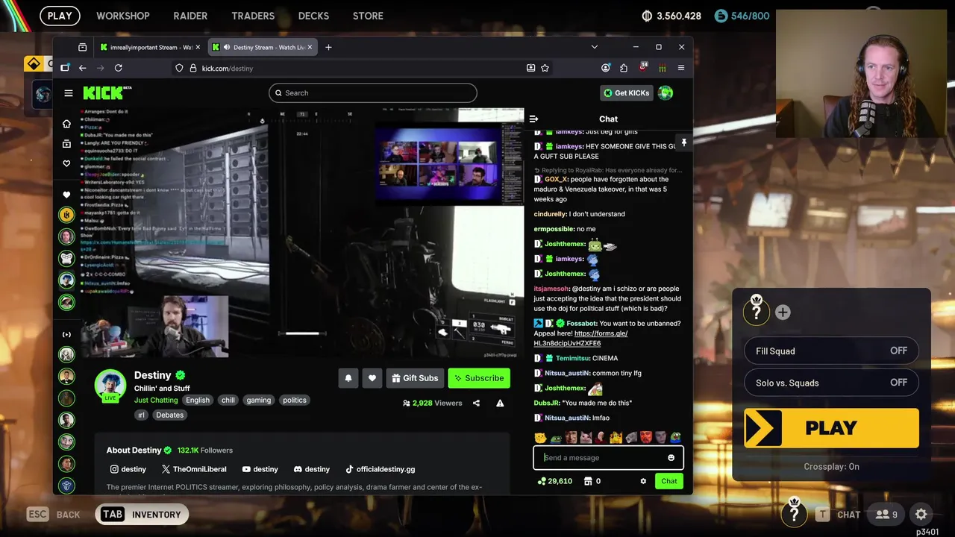Screen dimensions: 955x537
Task: Toggle Fill Squad off/on
Action: [832, 351]
